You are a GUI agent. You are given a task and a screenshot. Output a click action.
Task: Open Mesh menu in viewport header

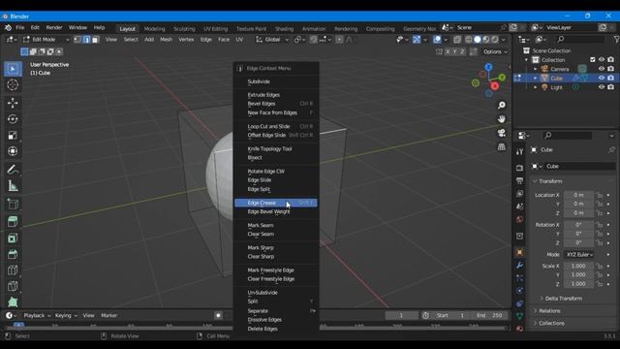coord(166,40)
